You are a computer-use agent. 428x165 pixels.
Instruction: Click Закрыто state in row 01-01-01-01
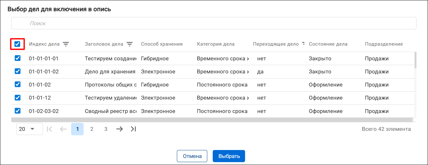320,58
